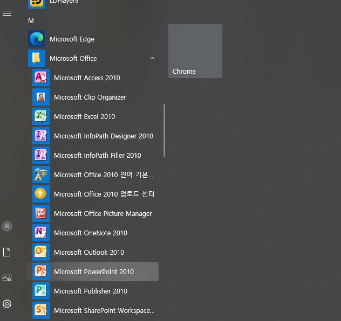Open SharePoint Workspace icon
This screenshot has height=321, width=341.
coord(41,310)
